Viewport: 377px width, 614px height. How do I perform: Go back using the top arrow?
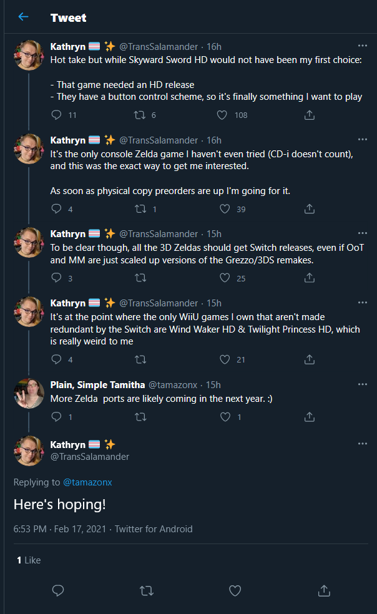24,16
